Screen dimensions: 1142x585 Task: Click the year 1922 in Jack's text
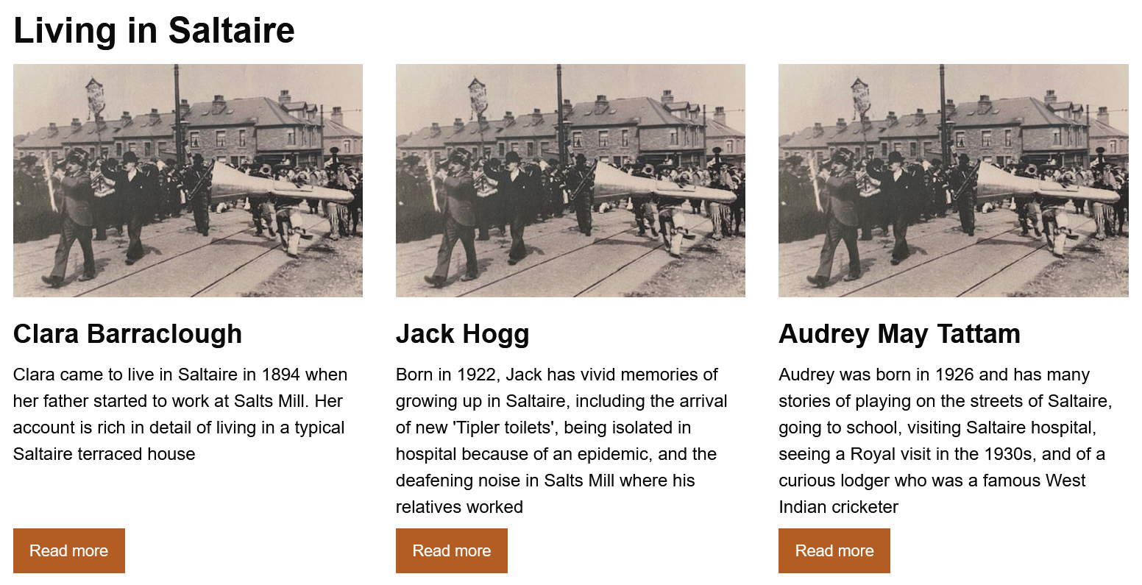tap(477, 375)
